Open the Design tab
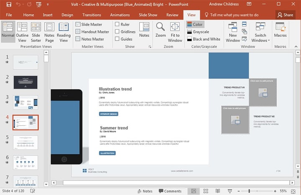The image size is (301, 195). (67, 15)
